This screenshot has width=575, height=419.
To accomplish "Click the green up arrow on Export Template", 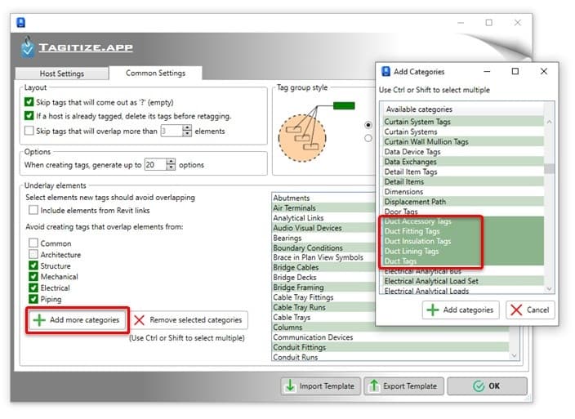I will pyautogui.click(x=374, y=386).
